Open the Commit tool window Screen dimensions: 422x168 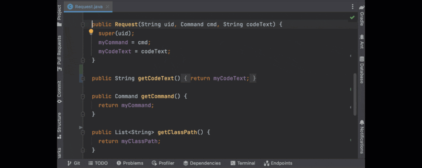coord(59,92)
